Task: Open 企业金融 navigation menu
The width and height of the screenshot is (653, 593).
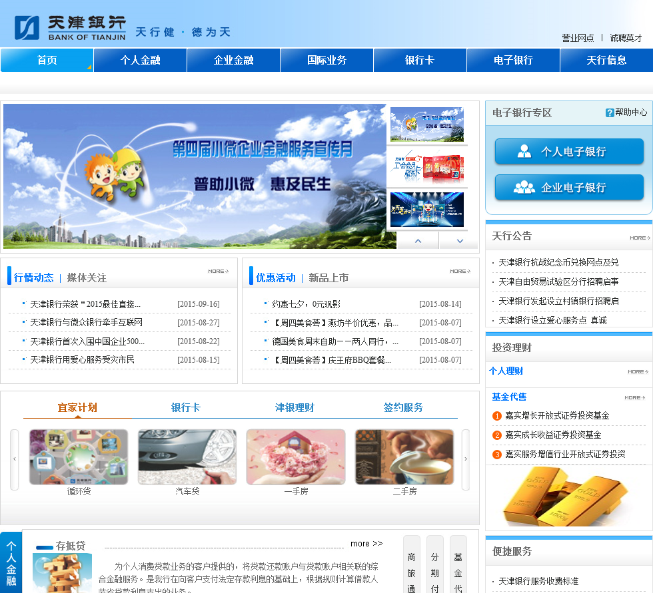Action: point(234,61)
